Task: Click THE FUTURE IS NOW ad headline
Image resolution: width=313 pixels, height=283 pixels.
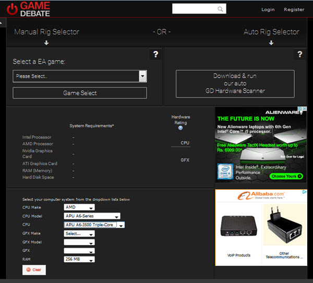Action: pos(246,119)
